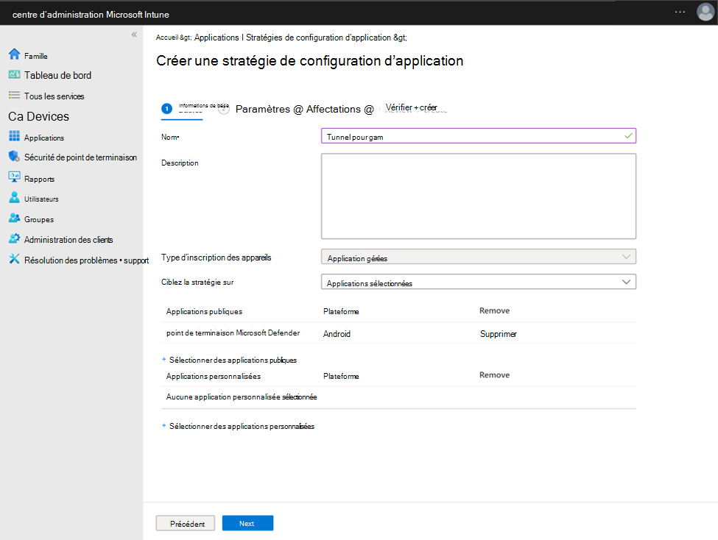718x540 pixels.
Task: Click the Applications grid icon in sidebar
Action: tap(14, 136)
